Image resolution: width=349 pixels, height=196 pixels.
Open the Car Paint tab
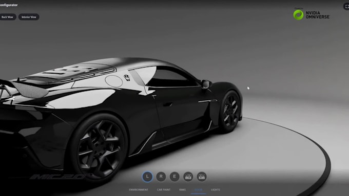tap(164, 190)
